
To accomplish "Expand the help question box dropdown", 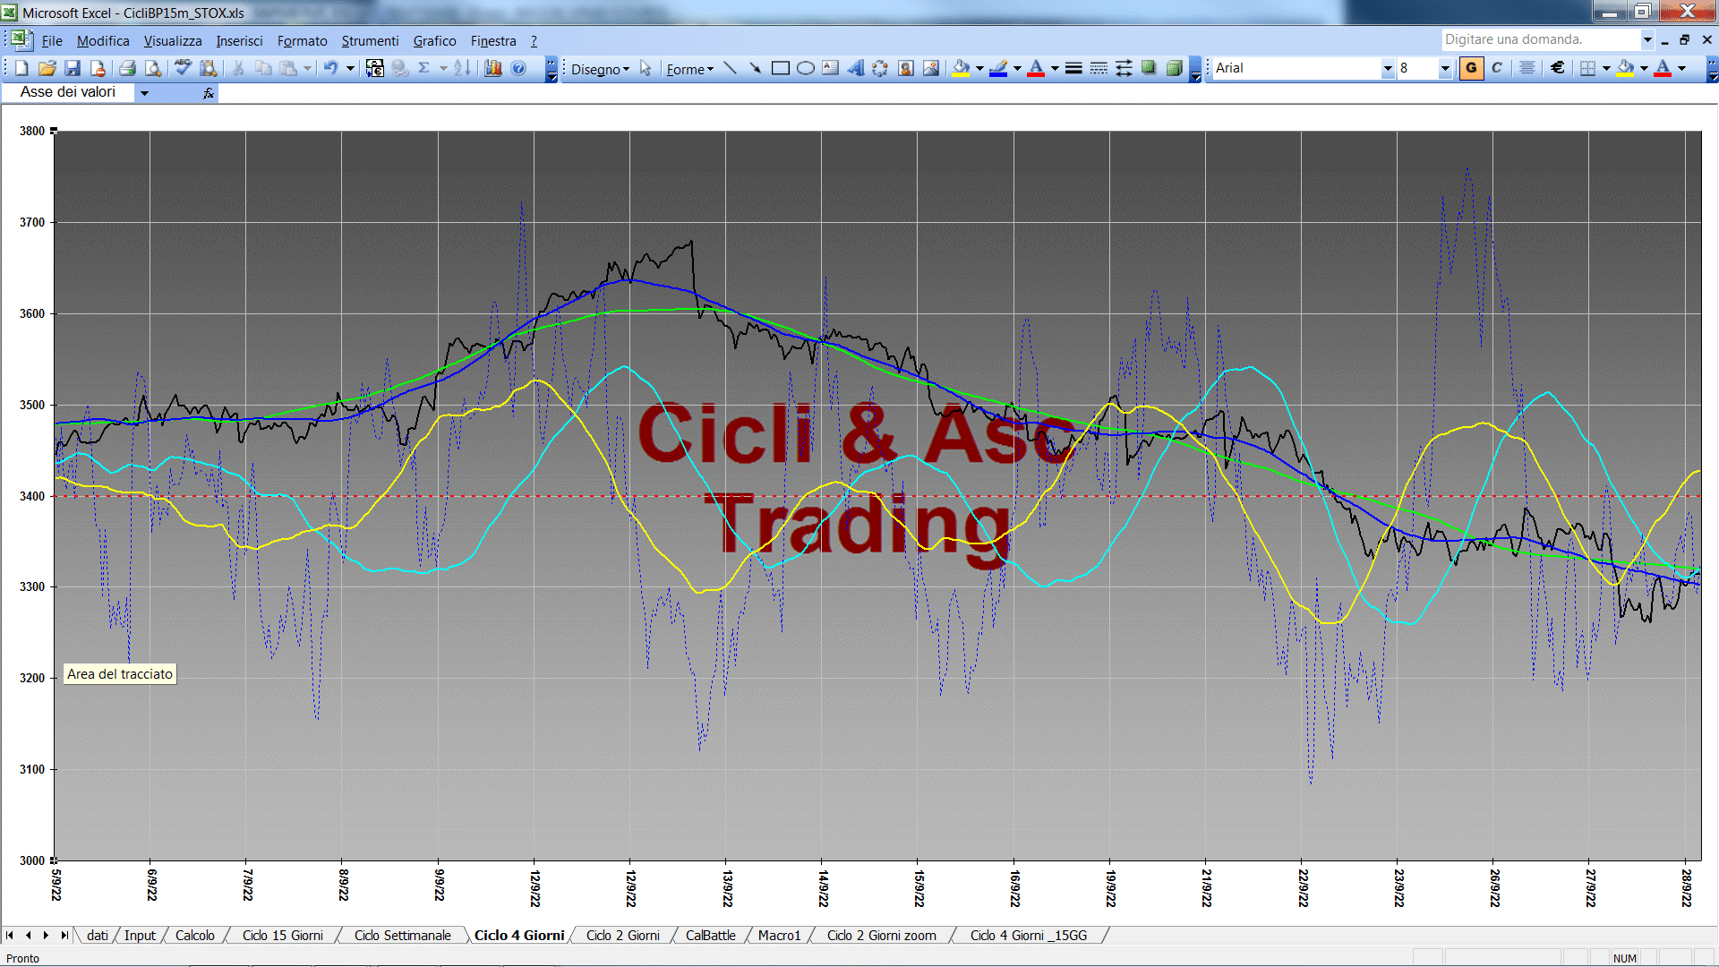I will (x=1647, y=39).
